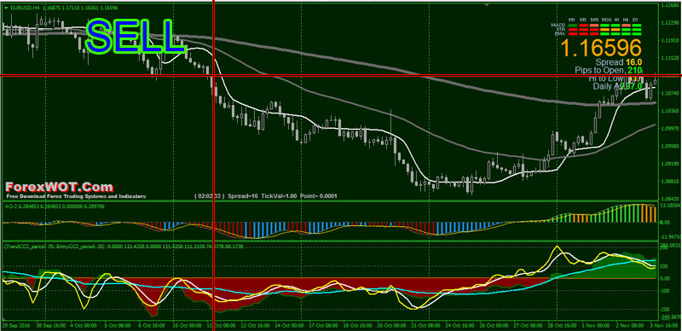The height and width of the screenshot is (331, 682).
Task: Click the red EMA signal block under M1
Action: [x=573, y=34]
